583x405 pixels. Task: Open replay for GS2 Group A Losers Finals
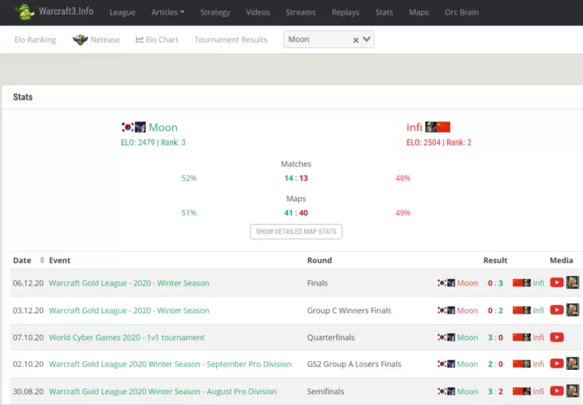573,364
